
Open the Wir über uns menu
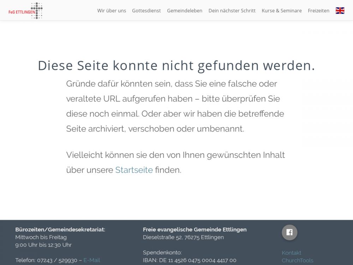112,11
